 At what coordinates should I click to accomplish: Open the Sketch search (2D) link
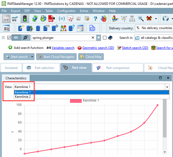[135, 48]
